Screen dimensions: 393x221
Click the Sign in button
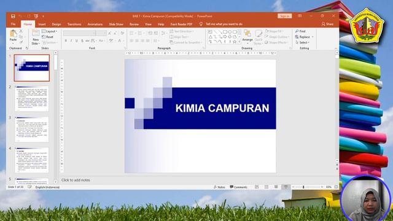tap(285, 17)
